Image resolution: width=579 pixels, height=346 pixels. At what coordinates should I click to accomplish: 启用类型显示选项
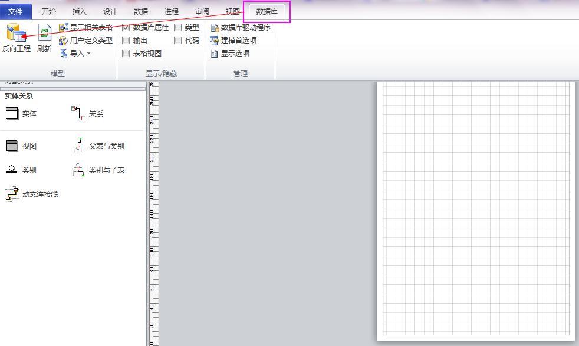pyautogui.click(x=178, y=27)
